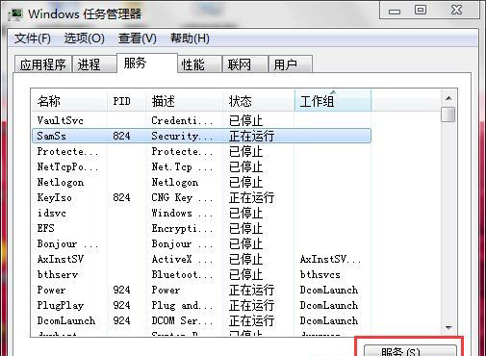Screen dimensions: 486x356
Task: Click the Net.Tcp ... description cell
Action: click(x=182, y=166)
